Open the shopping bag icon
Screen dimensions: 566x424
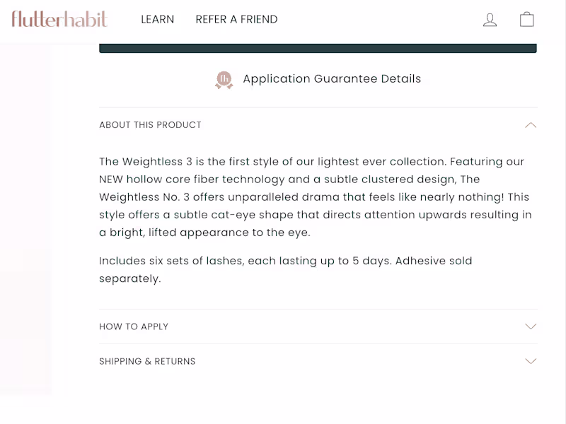526,19
